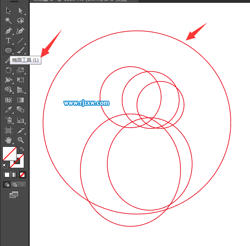Screen dimensions: 250x246
Task: Enable Draw Behind mode
Action: 14,185
